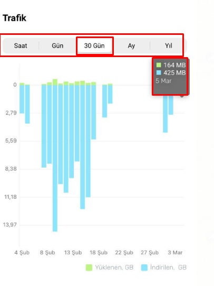The height and width of the screenshot is (286, 214).
Task: Select the 30 Gün tab
Action: tap(94, 45)
